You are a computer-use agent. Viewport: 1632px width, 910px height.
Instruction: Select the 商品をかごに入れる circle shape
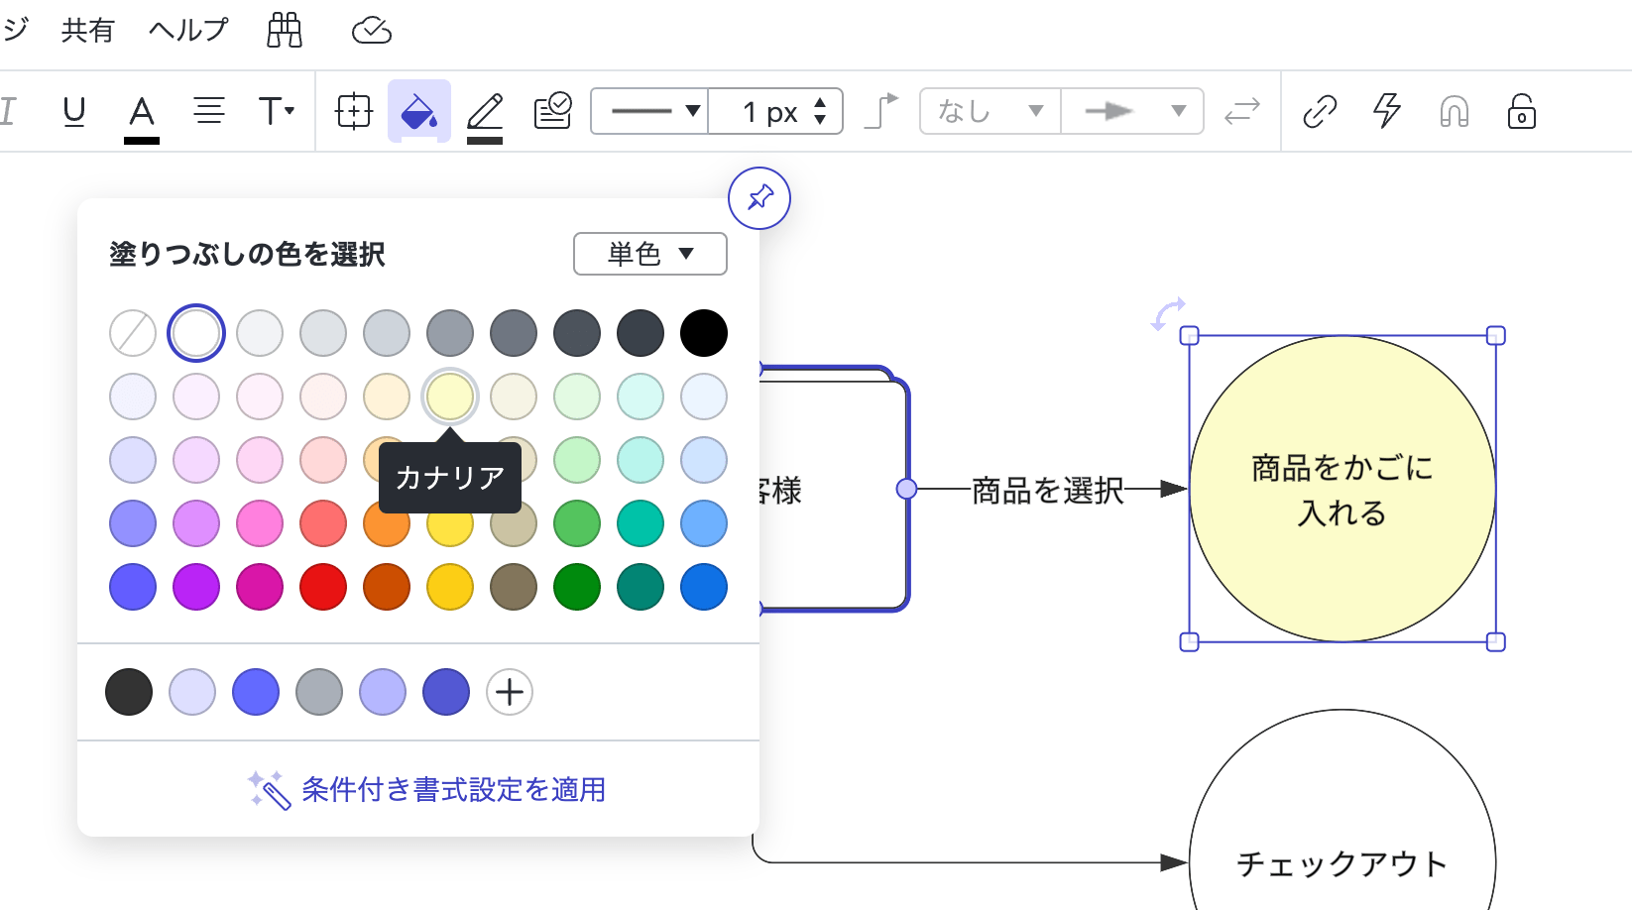1342,489
